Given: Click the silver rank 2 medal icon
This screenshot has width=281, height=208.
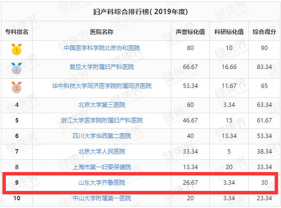Looking at the screenshot, I should (17, 68).
